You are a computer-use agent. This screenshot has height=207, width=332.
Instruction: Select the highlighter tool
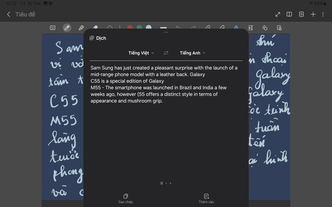(x=81, y=27)
